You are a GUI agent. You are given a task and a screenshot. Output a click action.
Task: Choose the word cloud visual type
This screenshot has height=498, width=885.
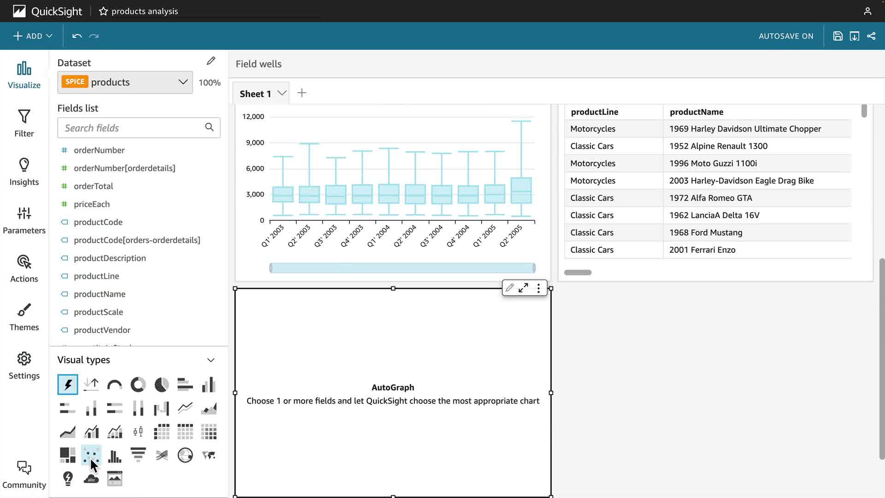click(91, 479)
